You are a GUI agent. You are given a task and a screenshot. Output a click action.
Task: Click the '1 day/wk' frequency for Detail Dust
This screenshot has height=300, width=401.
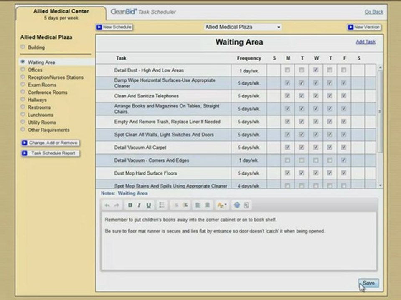249,71
